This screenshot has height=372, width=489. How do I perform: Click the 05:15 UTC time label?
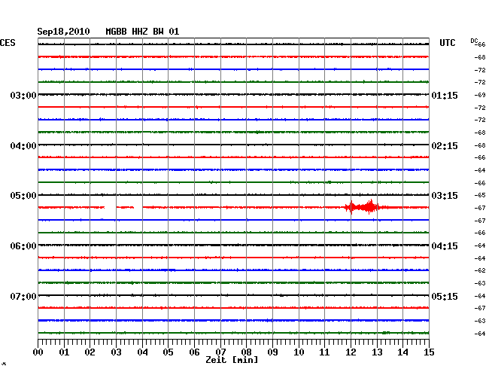point(445,296)
